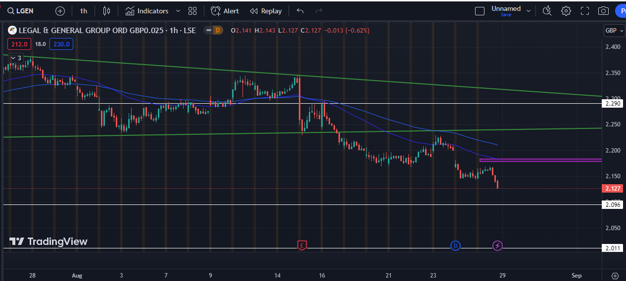Click the Sep label on time axis
Image resolution: width=626 pixels, height=281 pixels.
(x=576, y=275)
